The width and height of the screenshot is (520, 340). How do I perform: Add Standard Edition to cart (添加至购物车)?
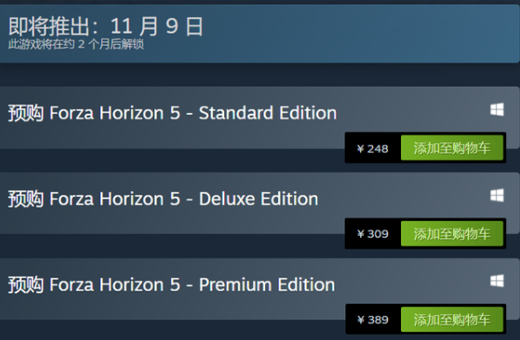tap(452, 148)
